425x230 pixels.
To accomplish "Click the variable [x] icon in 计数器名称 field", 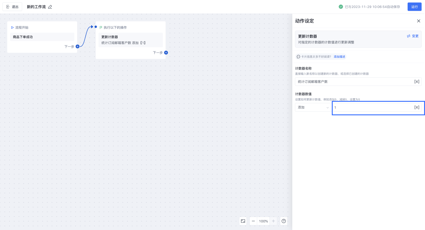I will [417, 81].
